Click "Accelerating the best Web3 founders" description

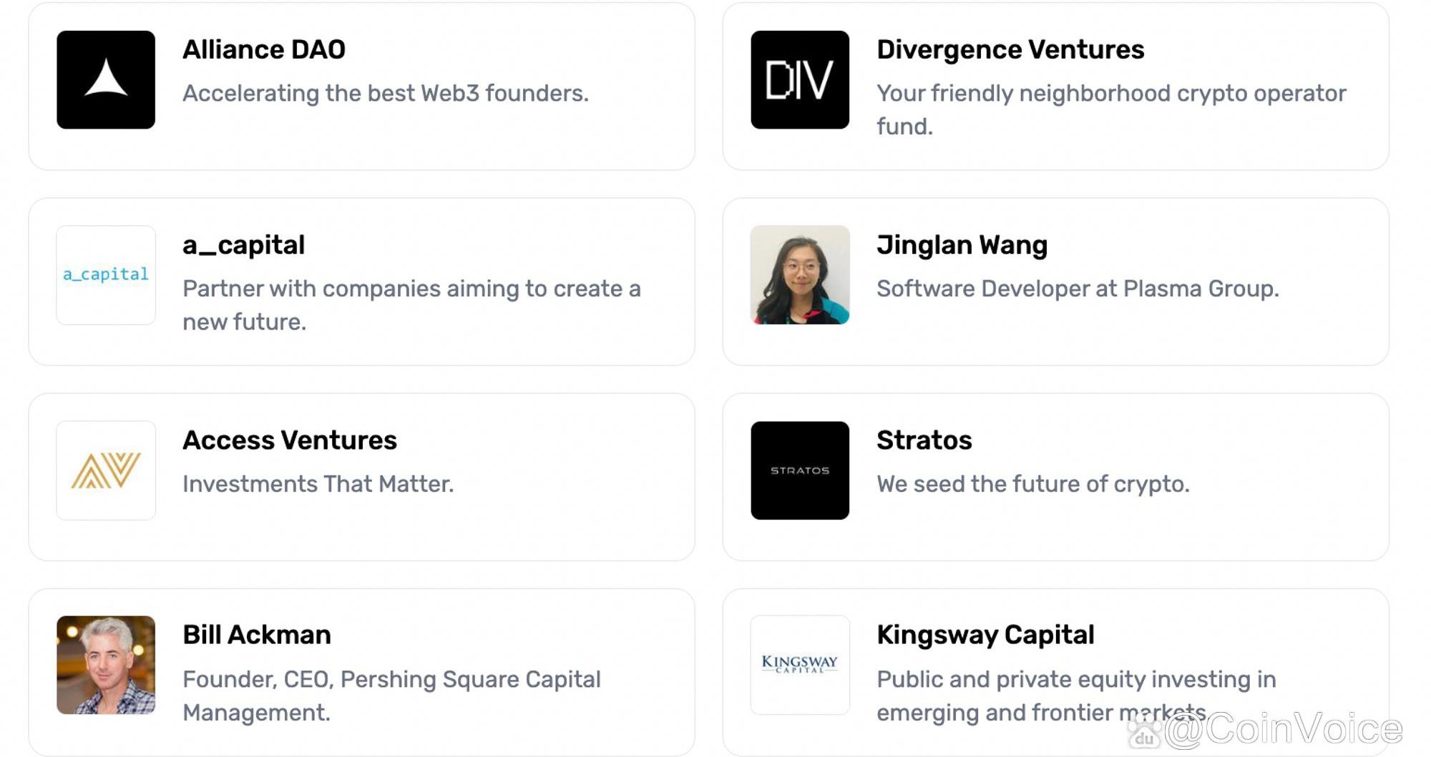click(x=386, y=93)
